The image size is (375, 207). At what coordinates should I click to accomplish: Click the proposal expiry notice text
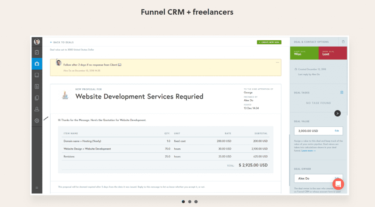coord(131,187)
